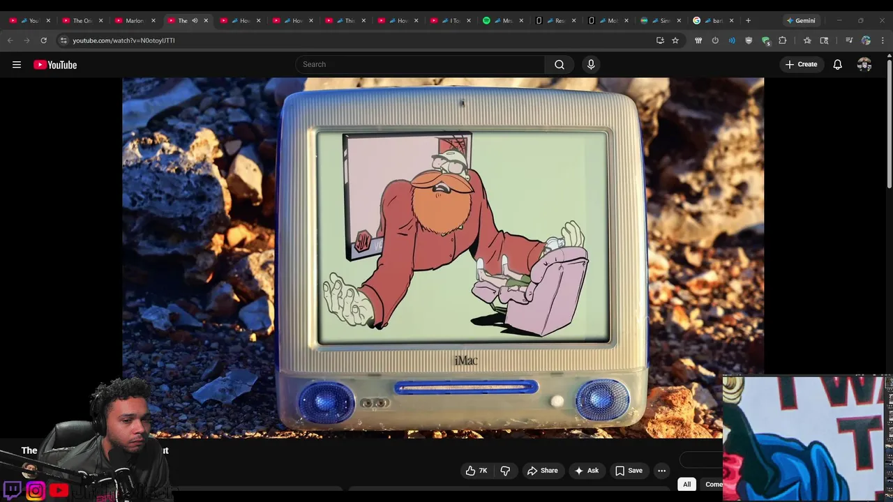Click the address bar URL

[x=123, y=40]
